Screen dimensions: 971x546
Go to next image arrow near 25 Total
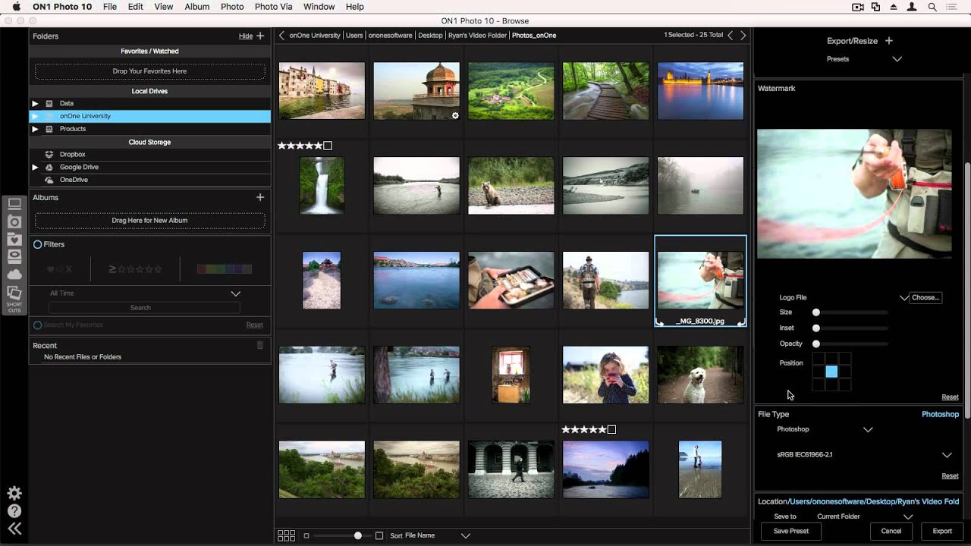tap(743, 35)
